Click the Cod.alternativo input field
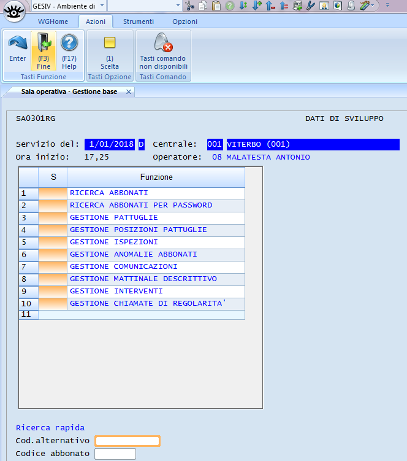Screen dimensions: 407x461 (127, 441)
